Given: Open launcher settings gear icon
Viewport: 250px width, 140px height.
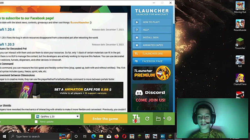Looking at the screenshot, I should (169, 119).
